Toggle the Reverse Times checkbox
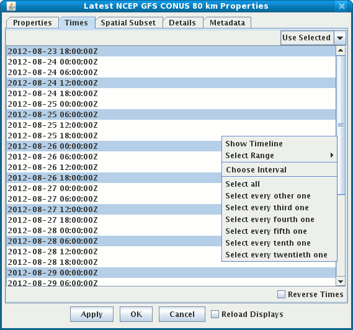Image resolution: width=353 pixels, height=330 pixels. (281, 294)
